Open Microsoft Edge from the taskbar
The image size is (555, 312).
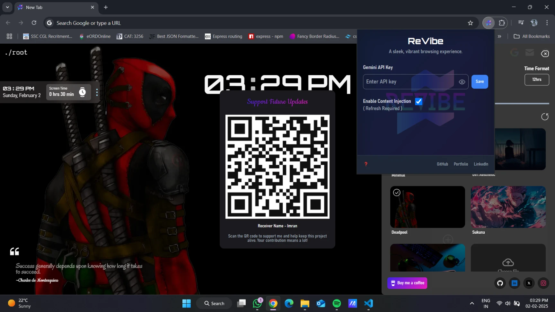(x=289, y=303)
